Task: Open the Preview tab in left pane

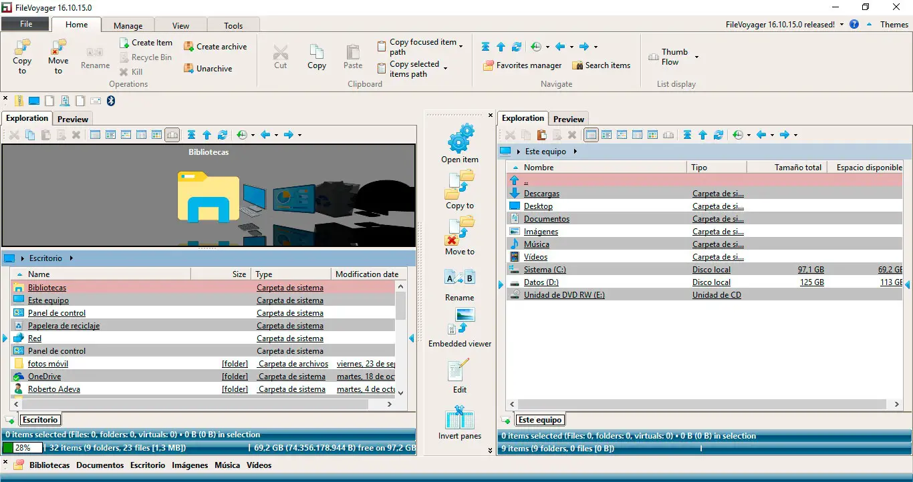Action: coord(73,119)
